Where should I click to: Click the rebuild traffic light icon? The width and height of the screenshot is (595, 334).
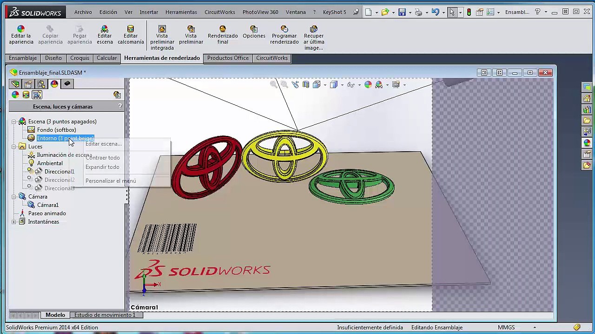coord(469,12)
